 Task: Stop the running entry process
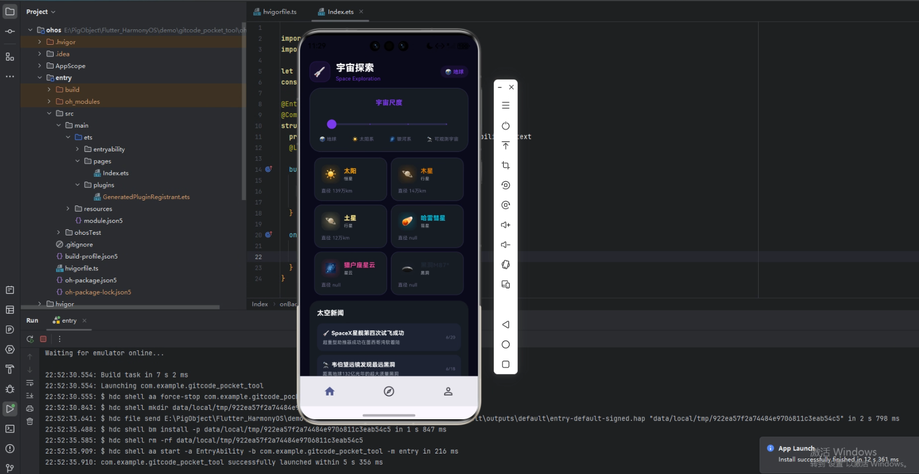click(43, 339)
